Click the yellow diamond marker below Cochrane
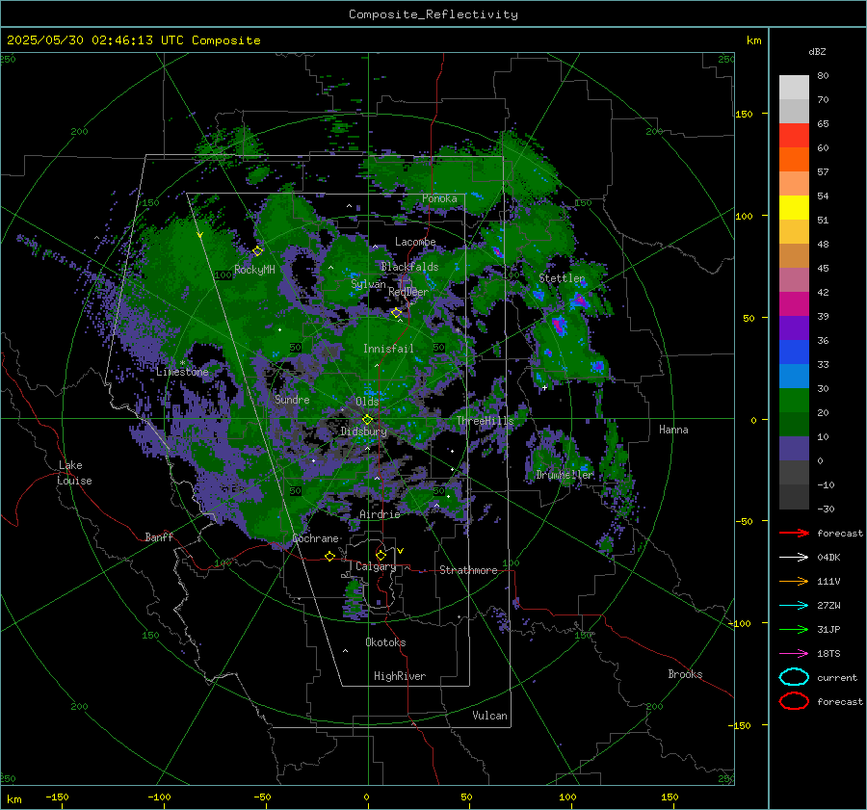Viewport: 867px width, 810px height. pos(329,556)
